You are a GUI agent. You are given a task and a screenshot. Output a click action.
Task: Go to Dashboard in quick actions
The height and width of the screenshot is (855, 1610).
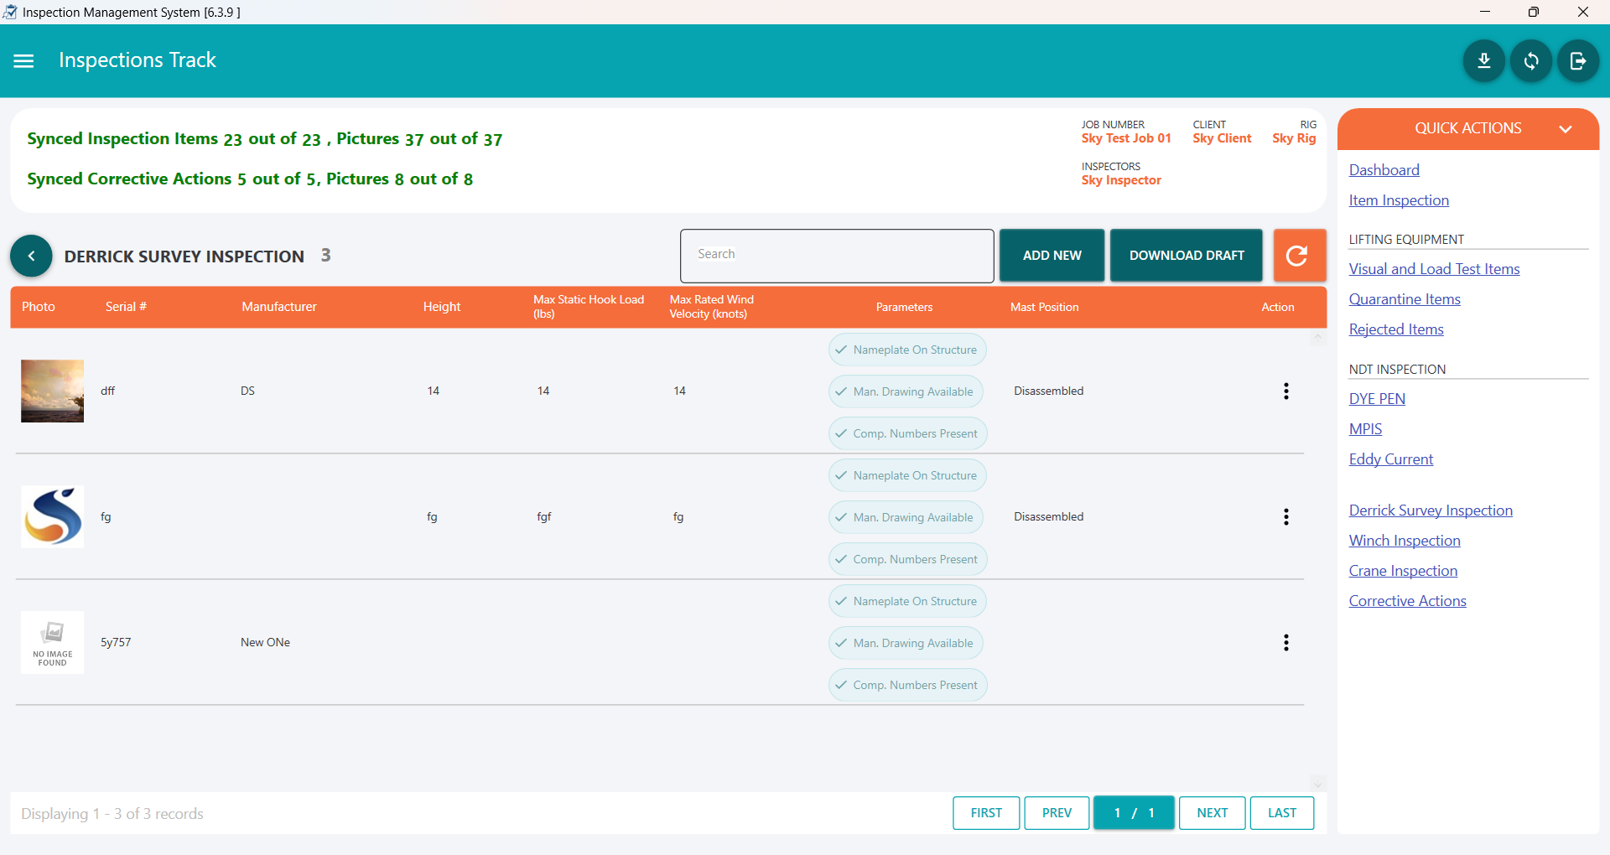(x=1384, y=170)
